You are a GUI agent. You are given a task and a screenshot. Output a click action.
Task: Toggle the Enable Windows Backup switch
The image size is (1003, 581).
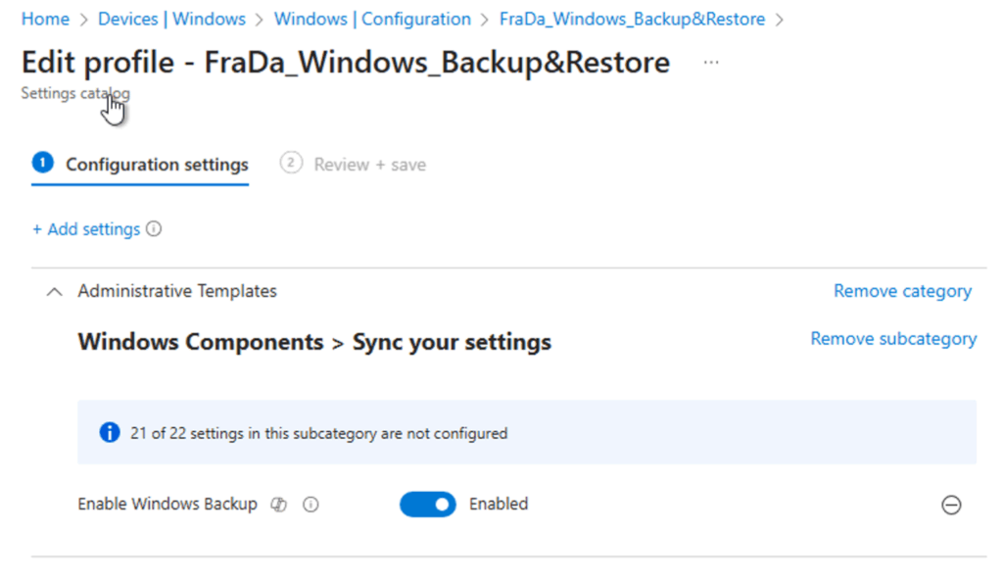[428, 505]
